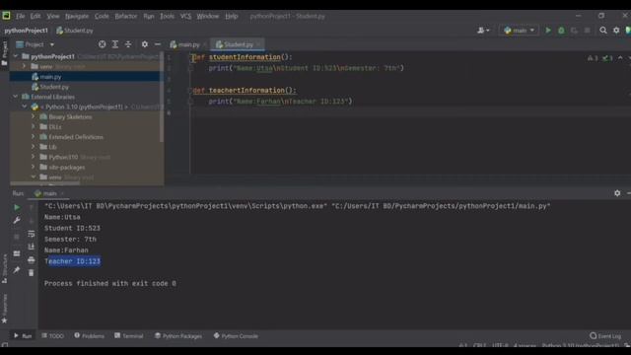Jump up the stack trace in Run panel
This screenshot has width=631, height=355.
31,207
